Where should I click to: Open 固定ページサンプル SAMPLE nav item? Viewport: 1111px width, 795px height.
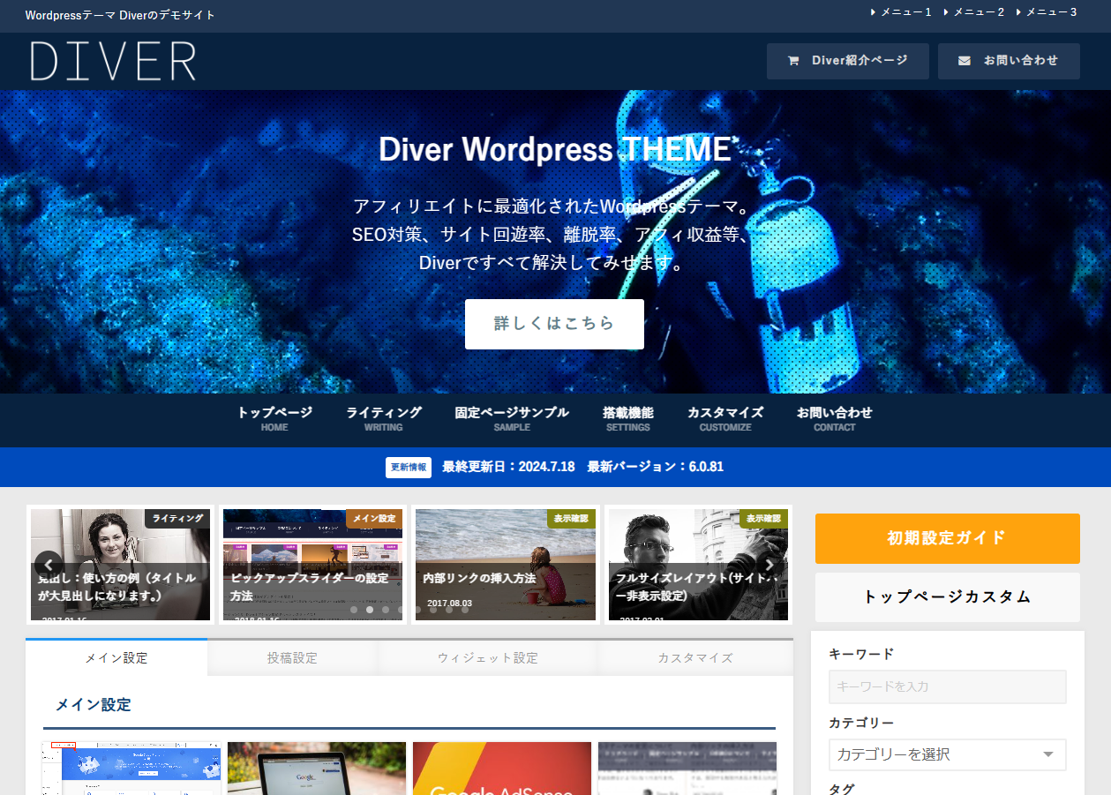(x=512, y=418)
